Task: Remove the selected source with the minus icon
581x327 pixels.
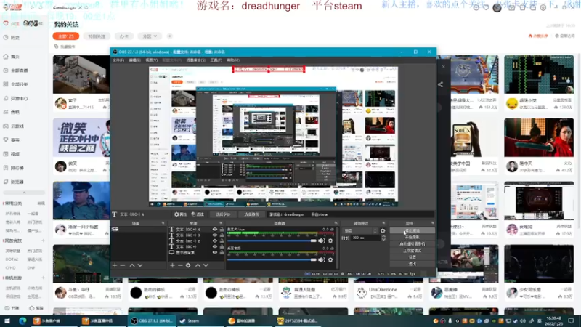Action: 180,265
